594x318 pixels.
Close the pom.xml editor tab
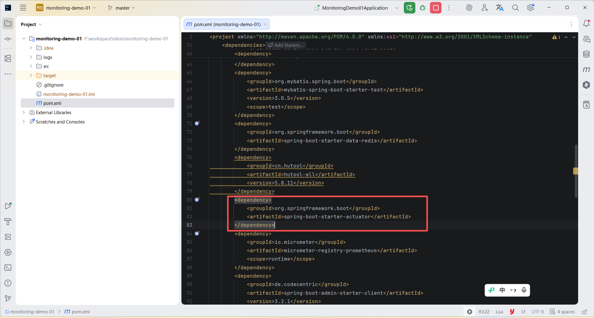265,24
